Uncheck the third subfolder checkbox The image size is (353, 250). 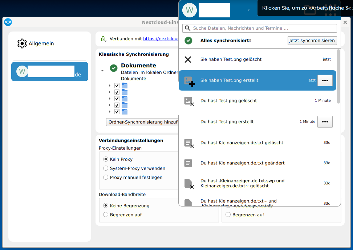click(117, 99)
